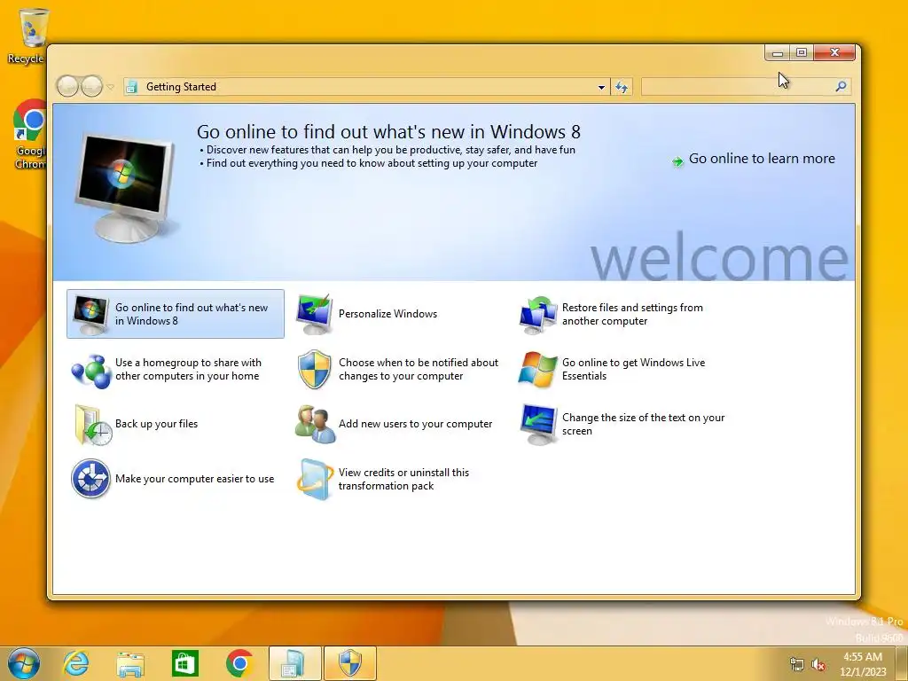Select 'Restore files and settings from another computer'

coord(632,314)
